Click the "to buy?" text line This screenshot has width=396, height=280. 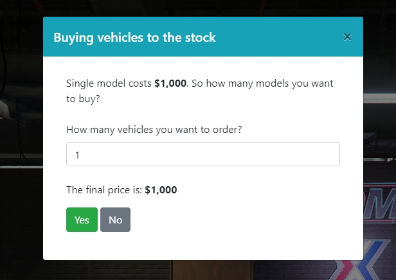[83, 99]
